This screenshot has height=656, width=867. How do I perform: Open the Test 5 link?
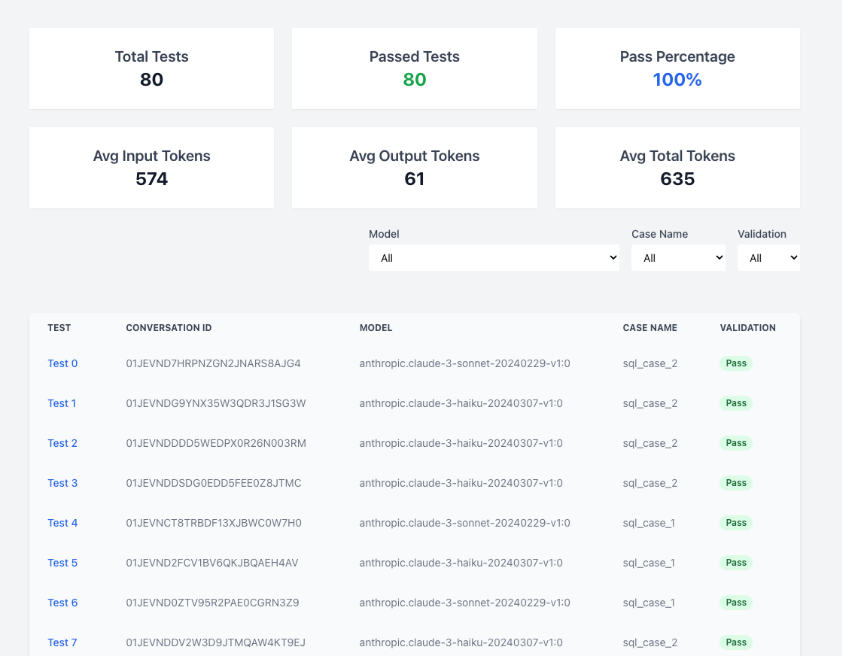(x=62, y=562)
